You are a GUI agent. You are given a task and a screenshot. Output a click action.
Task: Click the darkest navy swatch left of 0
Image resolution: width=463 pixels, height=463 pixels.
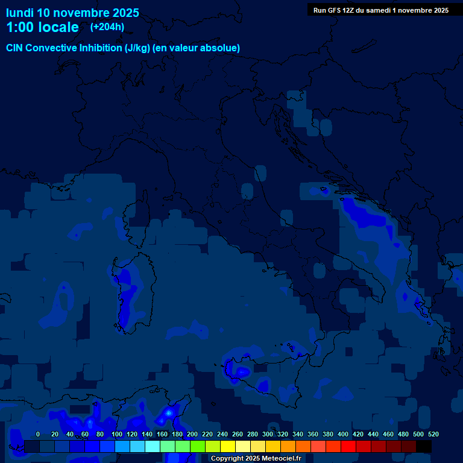click(x=32, y=447)
